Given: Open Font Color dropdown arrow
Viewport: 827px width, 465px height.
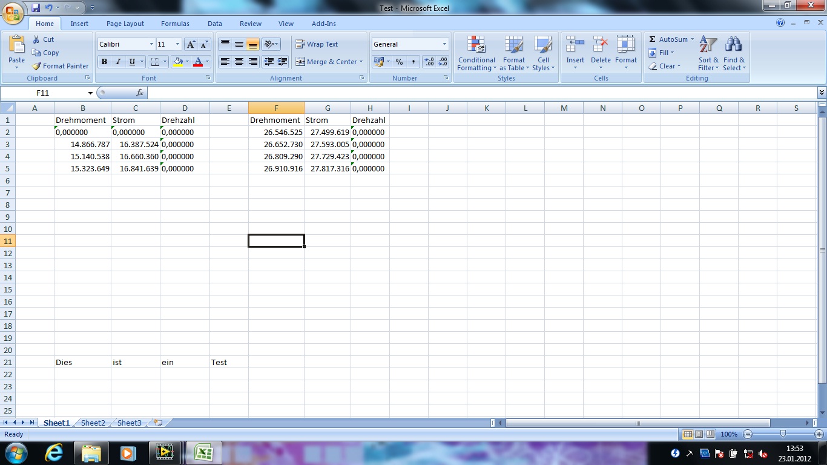Looking at the screenshot, I should point(207,62).
